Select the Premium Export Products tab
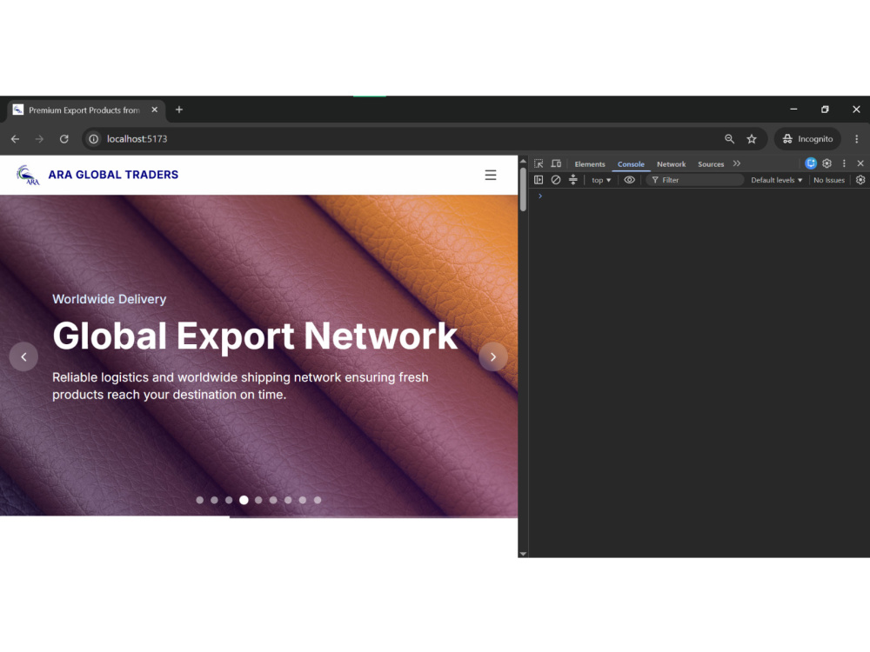The height and width of the screenshot is (652, 870). pos(84,110)
